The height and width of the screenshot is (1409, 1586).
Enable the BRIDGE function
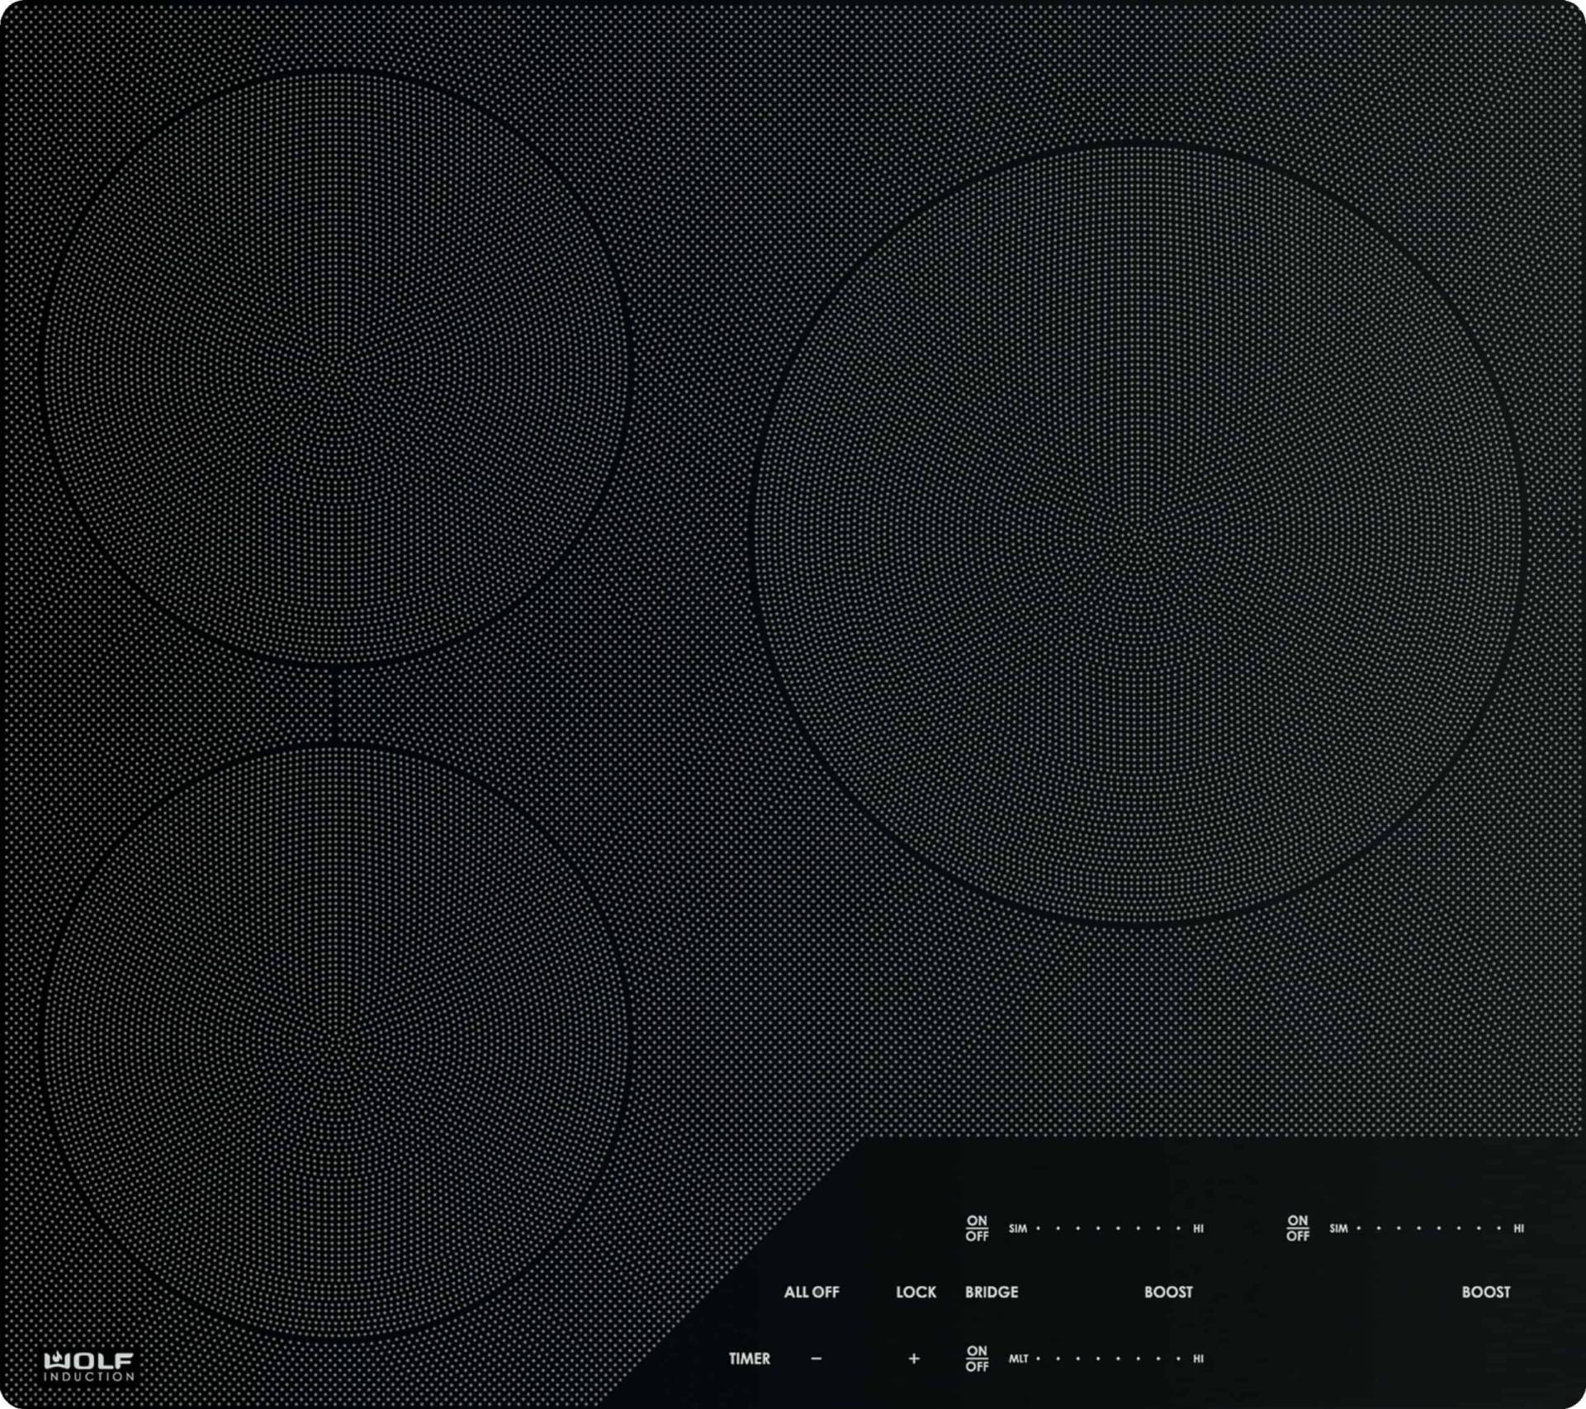(x=991, y=1292)
